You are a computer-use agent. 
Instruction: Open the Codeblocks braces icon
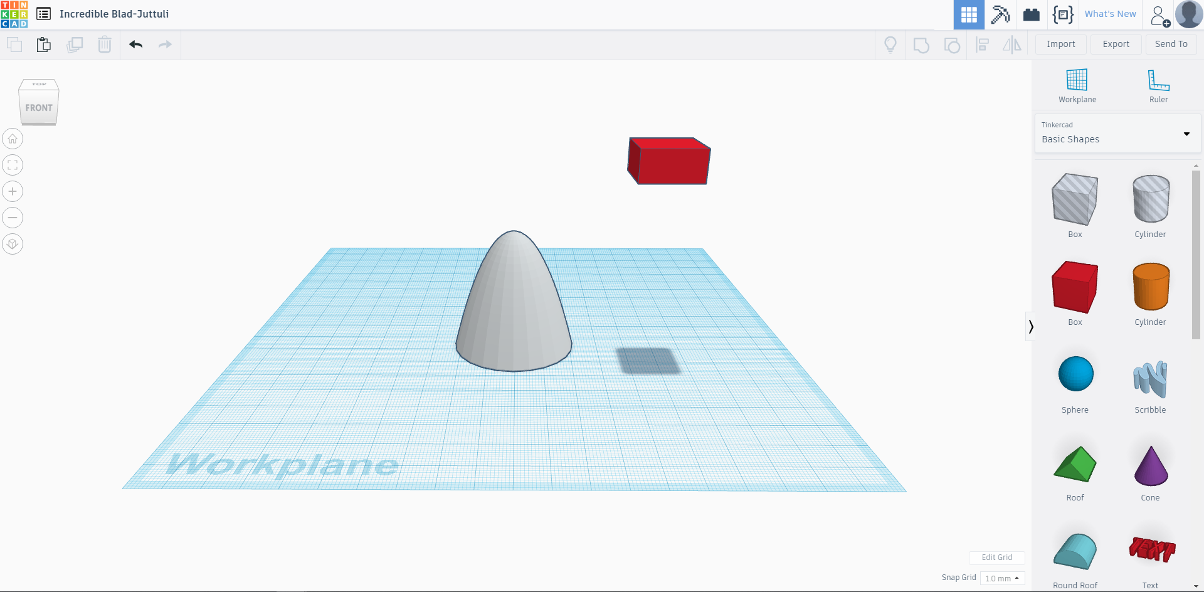click(1063, 14)
